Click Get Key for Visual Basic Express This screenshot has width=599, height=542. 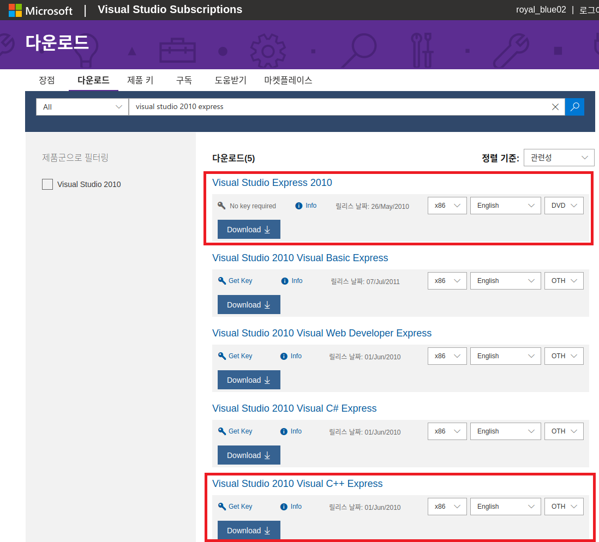click(x=240, y=281)
